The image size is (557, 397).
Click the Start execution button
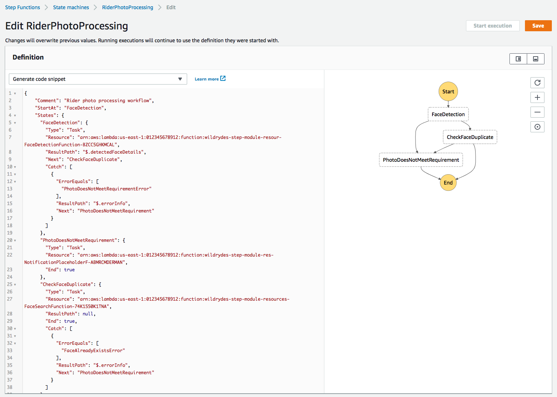pyautogui.click(x=493, y=26)
